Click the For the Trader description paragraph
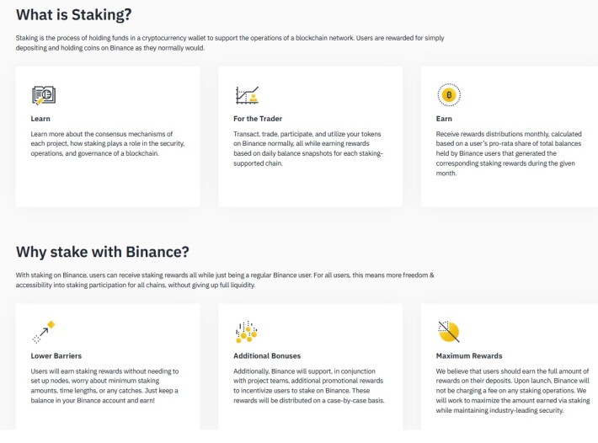Screen dimensions: 598x443 308,149
